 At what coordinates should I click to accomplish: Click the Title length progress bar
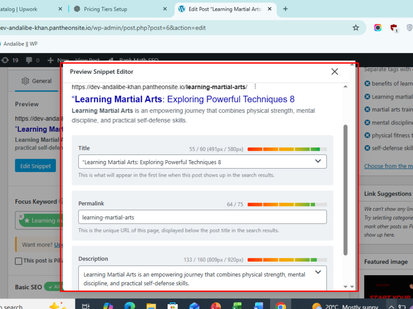tap(287, 149)
